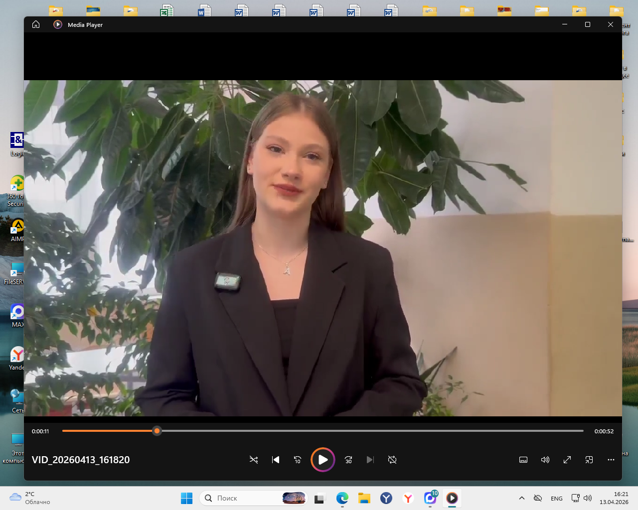Skip forward 30 seconds
The width and height of the screenshot is (638, 510).
coord(348,460)
